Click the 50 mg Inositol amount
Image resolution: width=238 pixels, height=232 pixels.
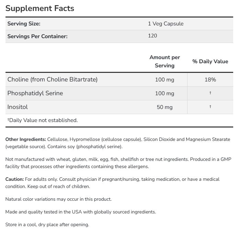point(165,107)
